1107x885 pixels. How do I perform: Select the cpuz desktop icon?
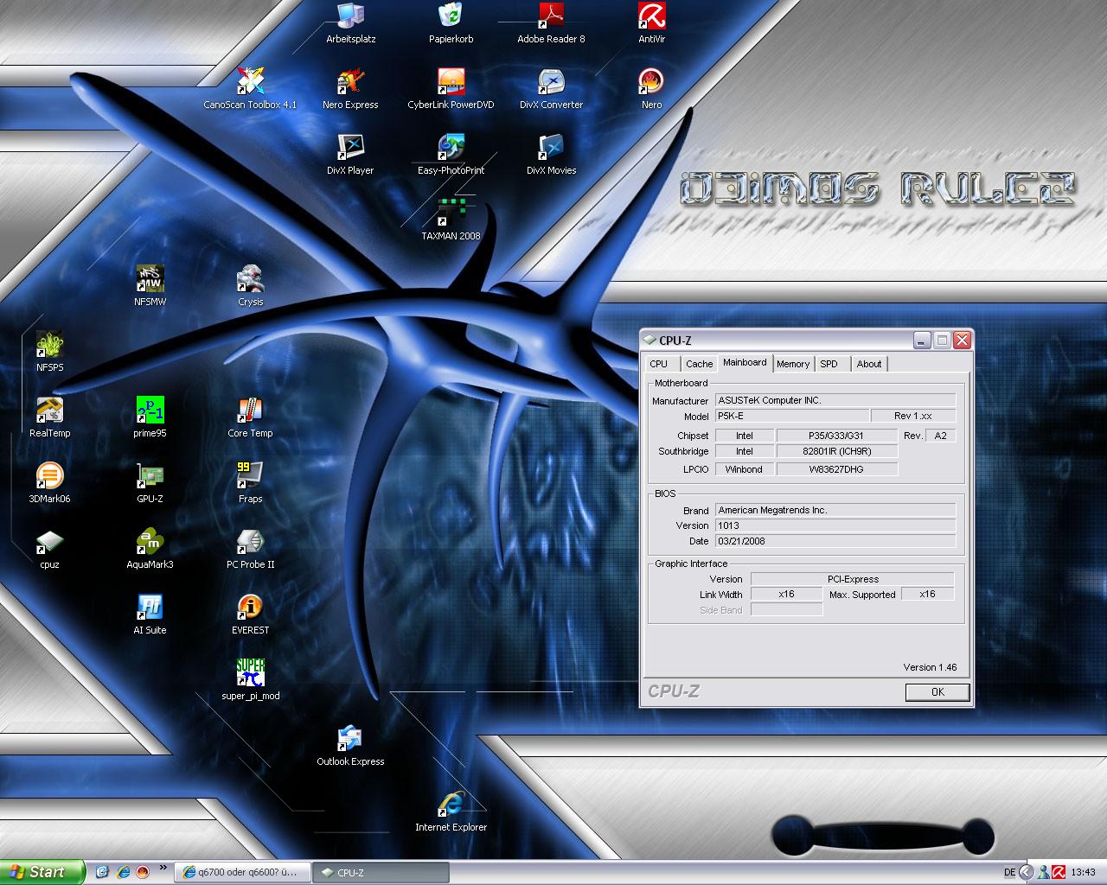(x=49, y=549)
